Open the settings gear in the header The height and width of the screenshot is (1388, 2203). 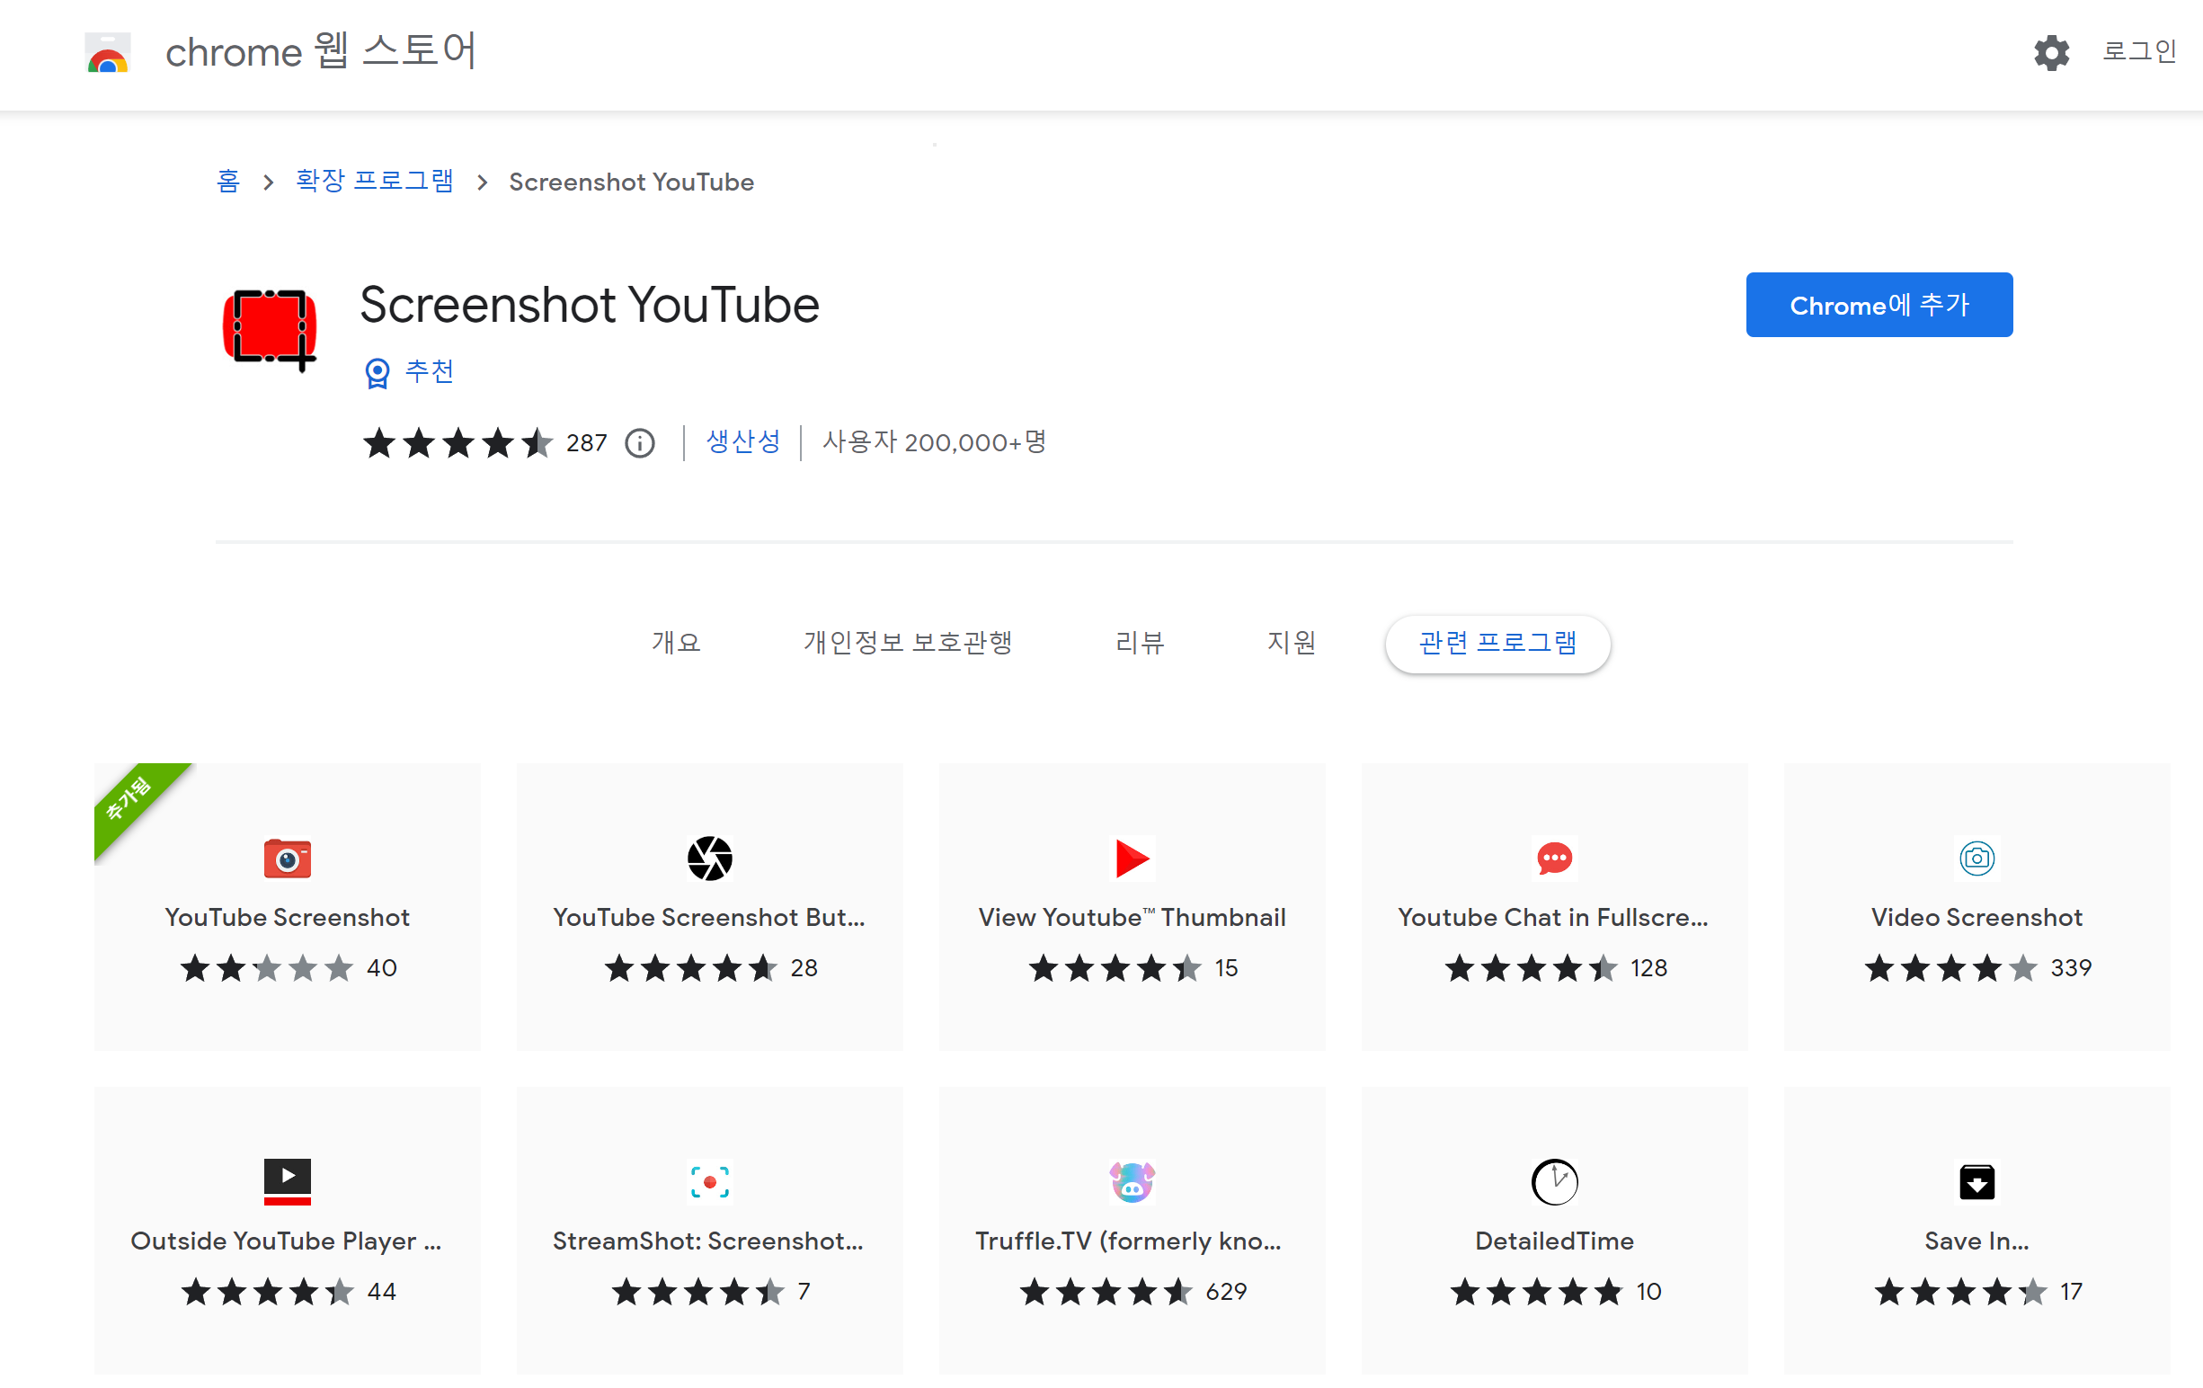point(2051,53)
